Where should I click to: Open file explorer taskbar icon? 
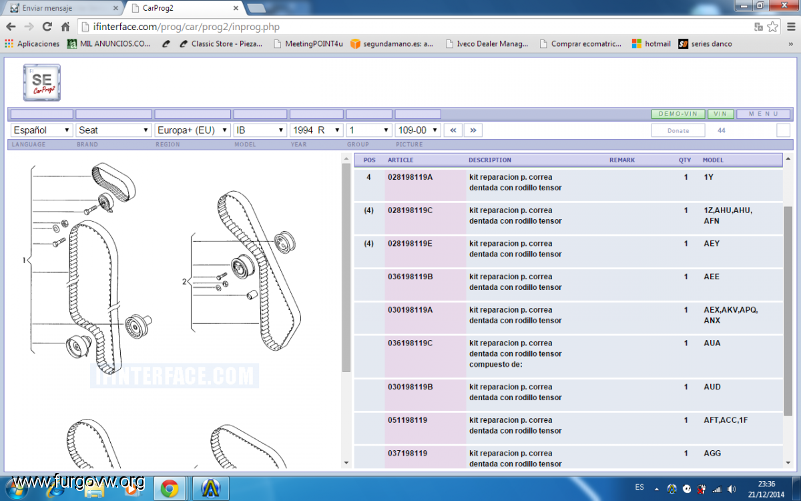point(94,490)
